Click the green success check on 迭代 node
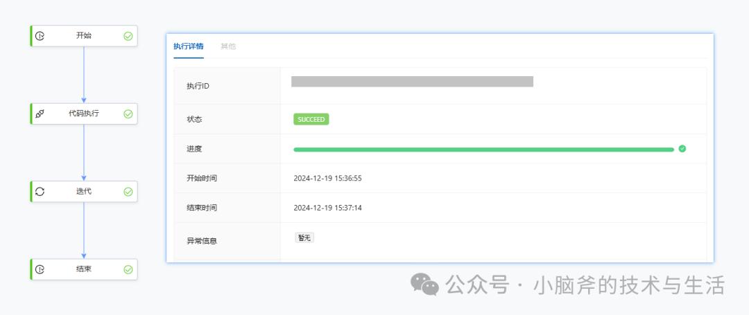749x315 pixels. (x=128, y=192)
